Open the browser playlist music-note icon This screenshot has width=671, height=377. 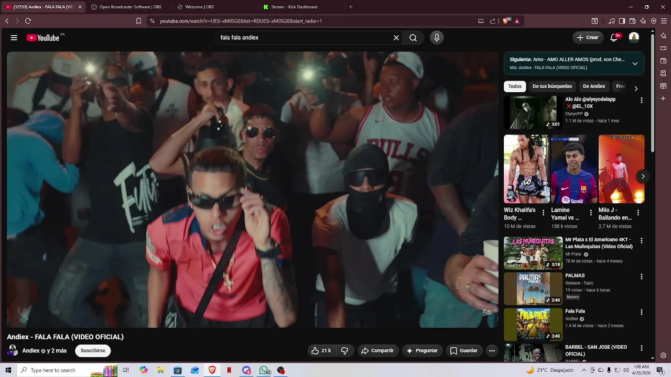(612, 21)
